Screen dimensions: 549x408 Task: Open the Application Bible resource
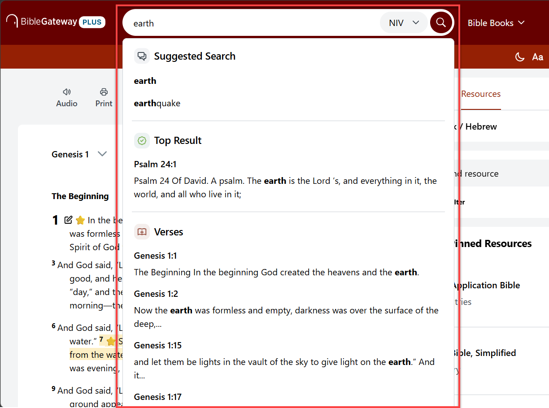pos(486,285)
